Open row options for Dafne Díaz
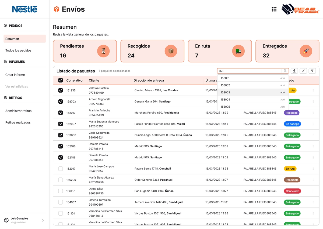The width and height of the screenshot is (323, 229). coord(313,191)
